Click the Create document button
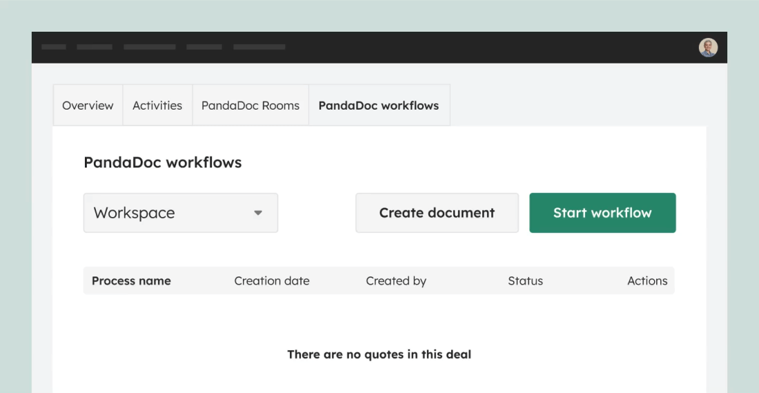The image size is (759, 393). [x=437, y=212]
